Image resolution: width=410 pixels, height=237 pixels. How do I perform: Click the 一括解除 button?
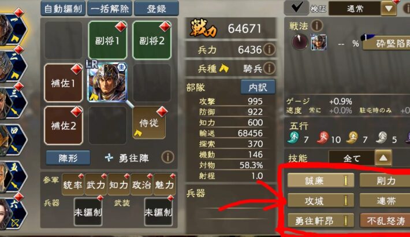tap(110, 8)
